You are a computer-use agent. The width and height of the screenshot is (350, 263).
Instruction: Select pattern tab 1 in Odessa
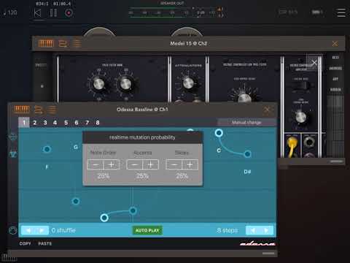click(x=24, y=123)
